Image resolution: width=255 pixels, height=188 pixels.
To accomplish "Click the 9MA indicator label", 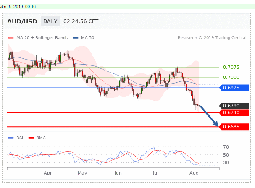I will coord(41,138).
